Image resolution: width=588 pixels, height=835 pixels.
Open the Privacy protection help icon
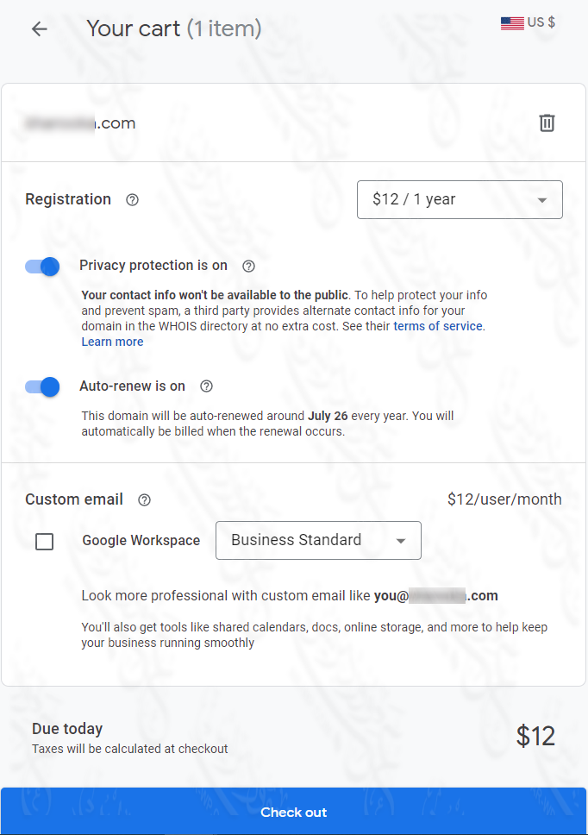pos(248,266)
